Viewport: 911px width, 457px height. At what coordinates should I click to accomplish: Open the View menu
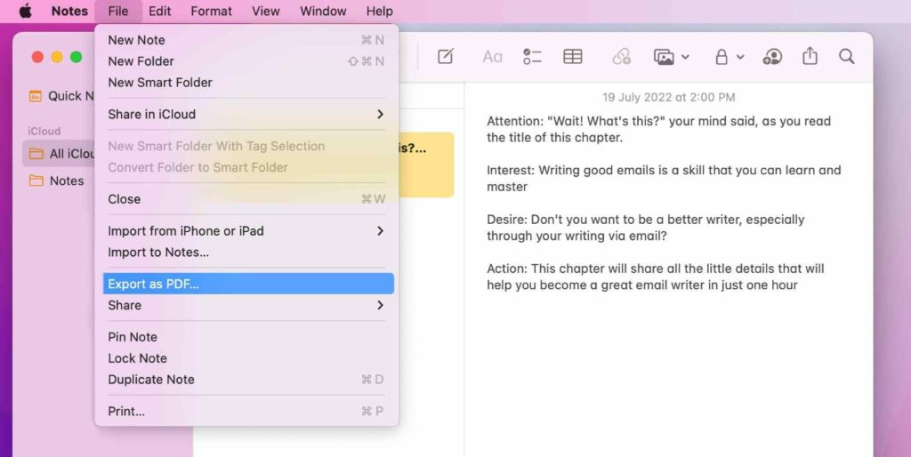click(265, 11)
